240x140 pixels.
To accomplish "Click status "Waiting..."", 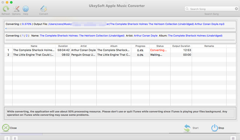I will tap(156, 55).
